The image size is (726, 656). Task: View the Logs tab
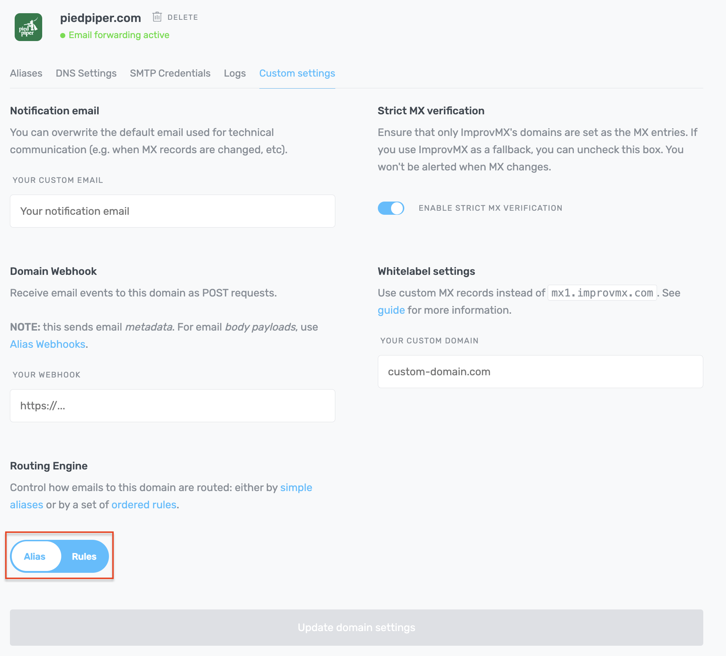235,73
